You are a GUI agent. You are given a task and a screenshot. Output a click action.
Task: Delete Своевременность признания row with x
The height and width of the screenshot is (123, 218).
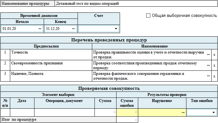pyautogui.click(x=214, y=65)
